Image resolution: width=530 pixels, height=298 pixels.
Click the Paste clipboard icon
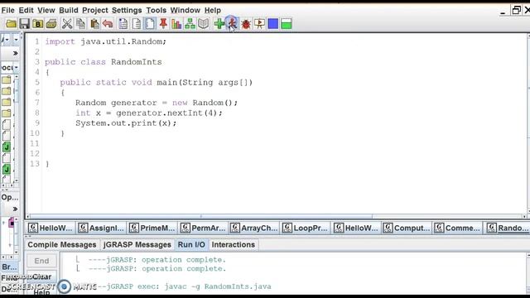(x=94, y=24)
